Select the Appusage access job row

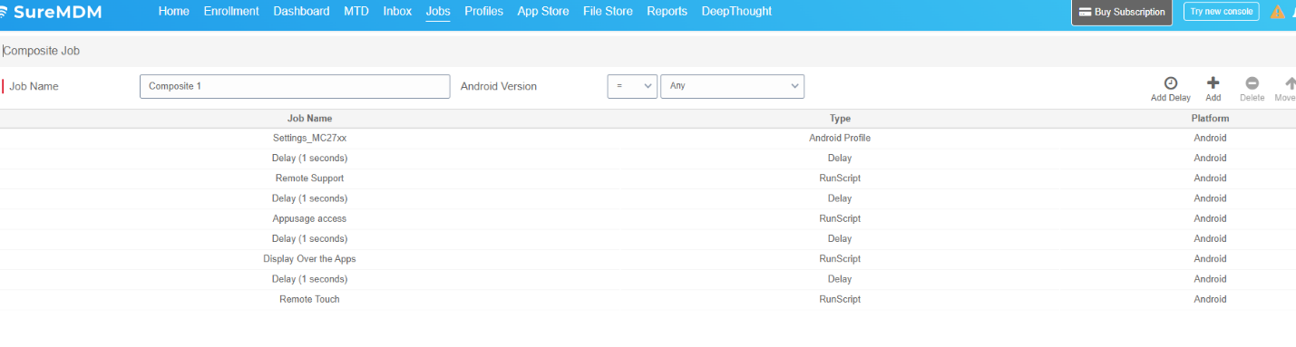click(x=648, y=219)
